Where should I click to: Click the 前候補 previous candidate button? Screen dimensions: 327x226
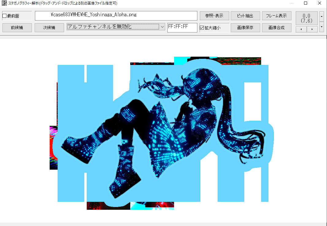17,28
